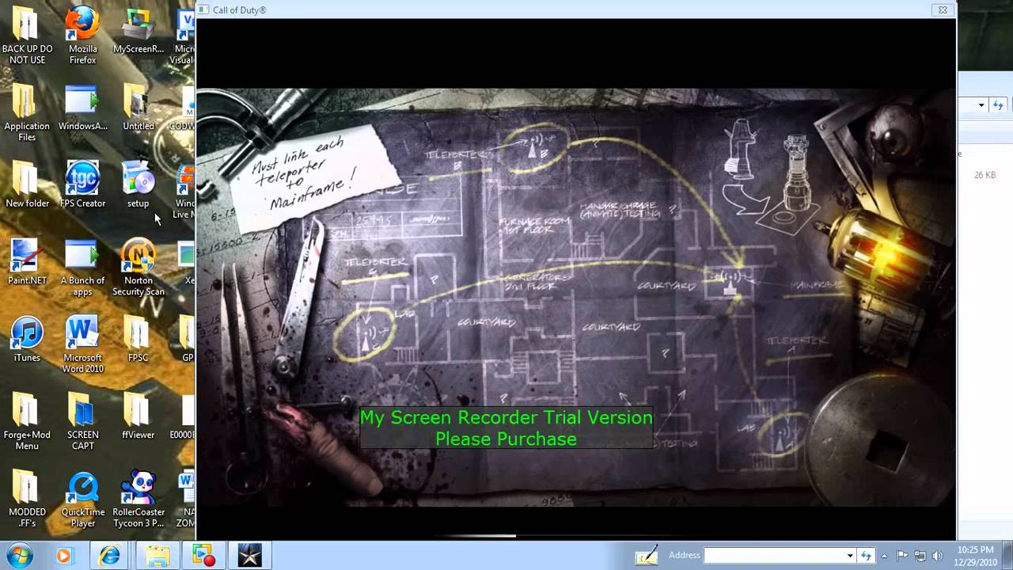Select the New folder desktop icon

[27, 184]
